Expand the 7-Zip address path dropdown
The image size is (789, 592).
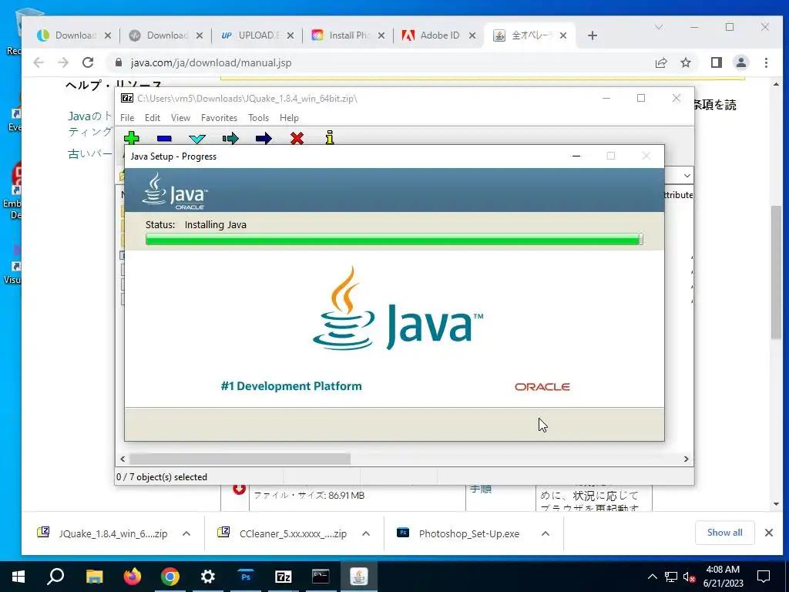point(687,176)
